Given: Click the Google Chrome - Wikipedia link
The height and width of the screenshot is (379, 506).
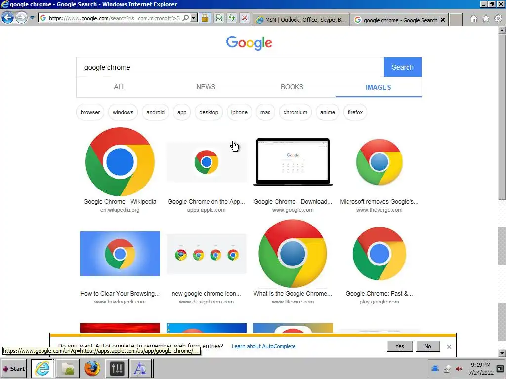Looking at the screenshot, I should pos(120,202).
